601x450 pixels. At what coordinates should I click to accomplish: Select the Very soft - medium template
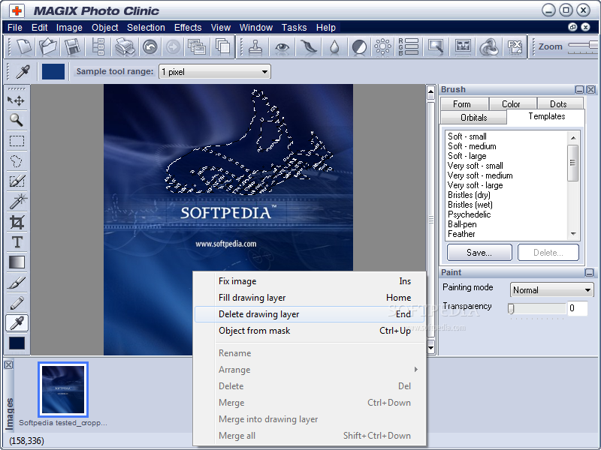coord(480,175)
